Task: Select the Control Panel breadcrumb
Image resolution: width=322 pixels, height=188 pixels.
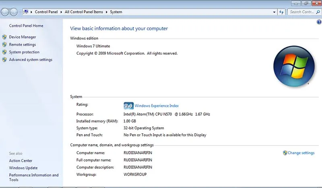Action: [46, 12]
